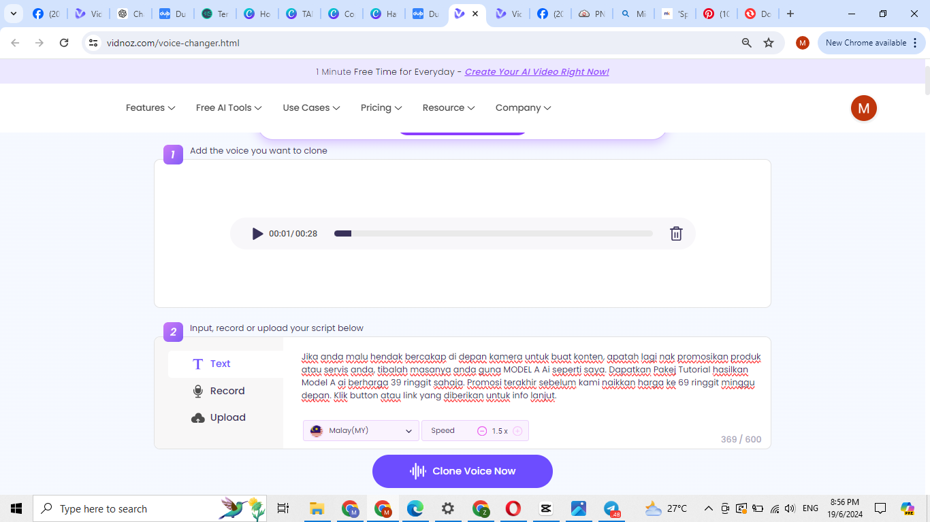Expand the Resource menu

[x=449, y=107]
